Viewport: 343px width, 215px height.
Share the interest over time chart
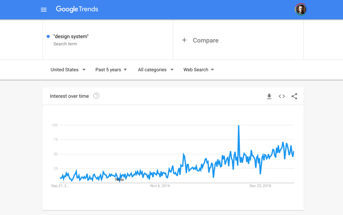point(294,96)
